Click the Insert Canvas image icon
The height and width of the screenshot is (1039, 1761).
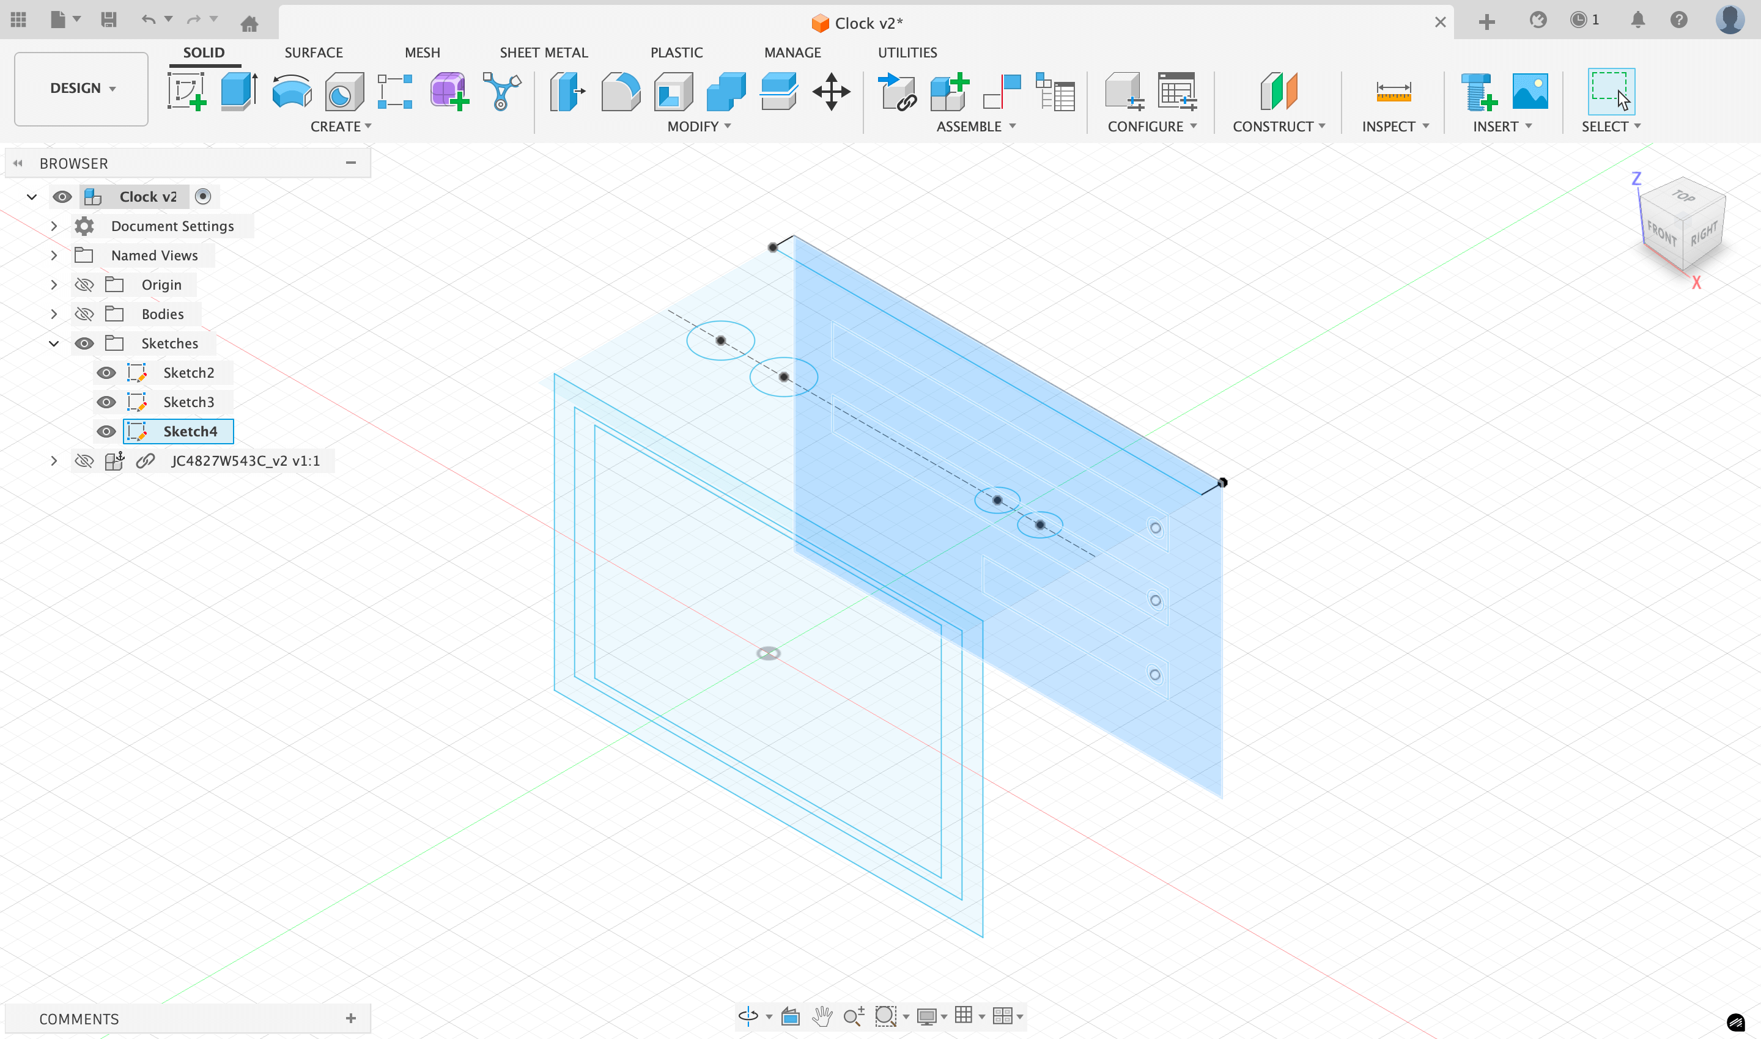1530,91
